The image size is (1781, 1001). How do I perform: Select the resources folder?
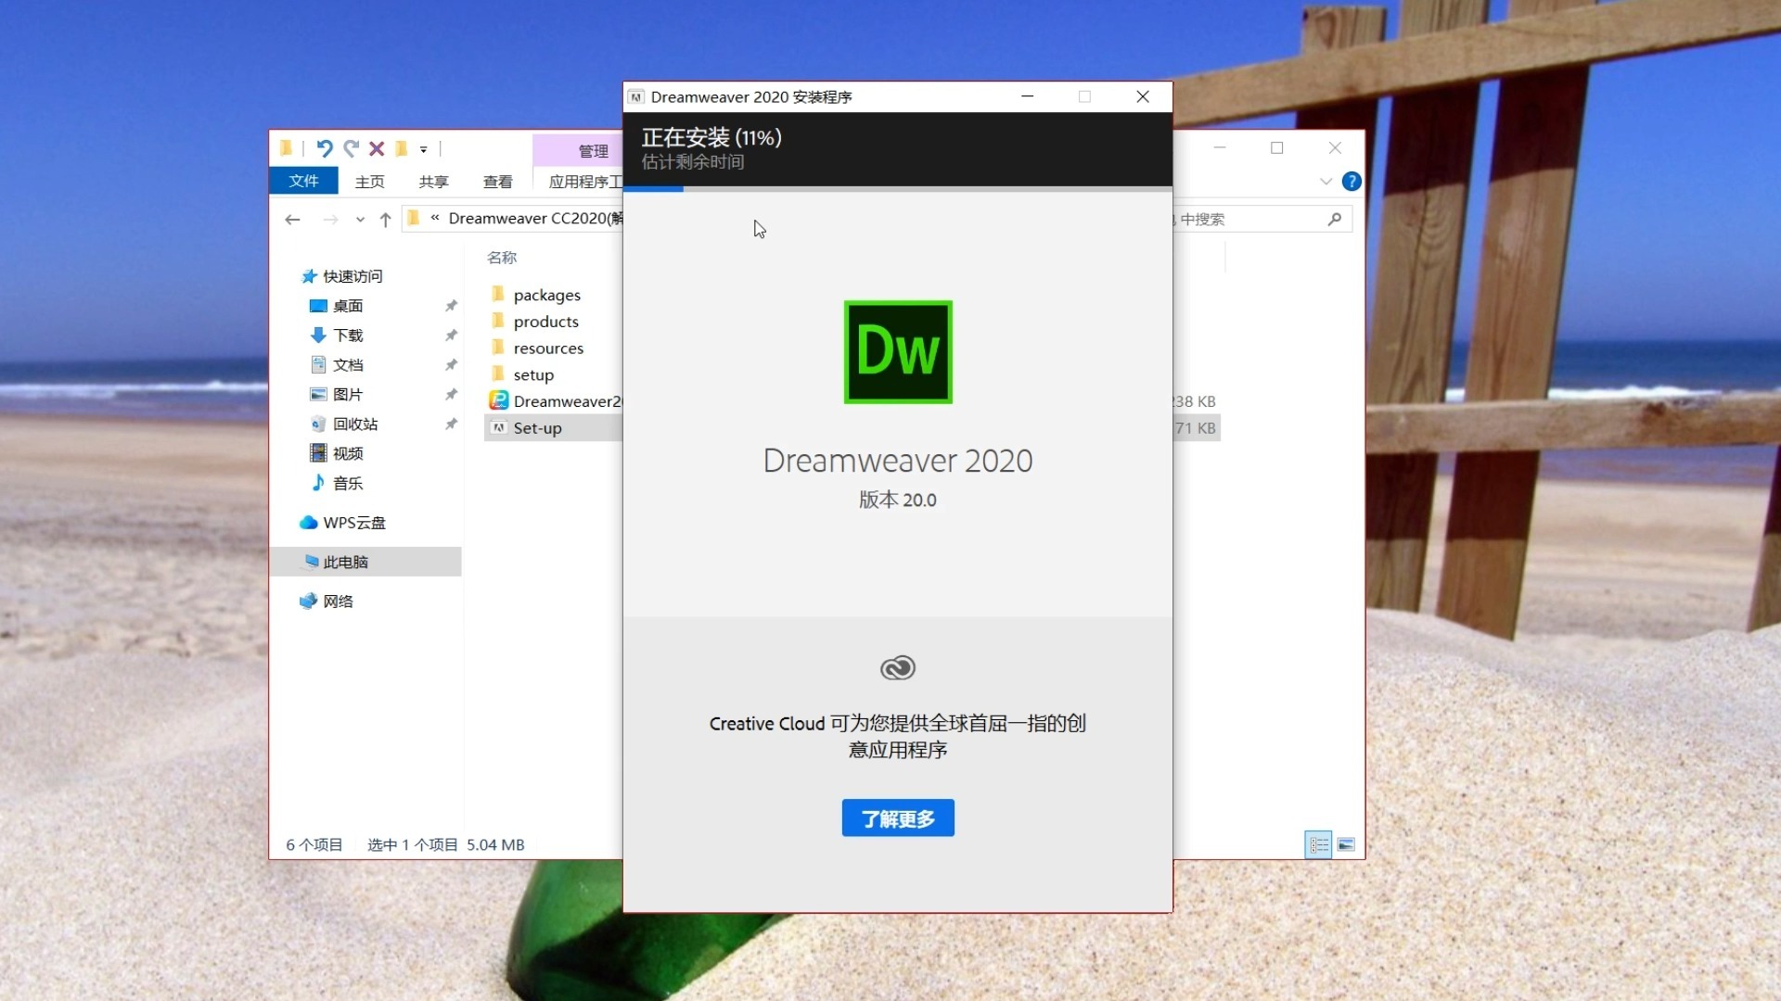click(548, 348)
